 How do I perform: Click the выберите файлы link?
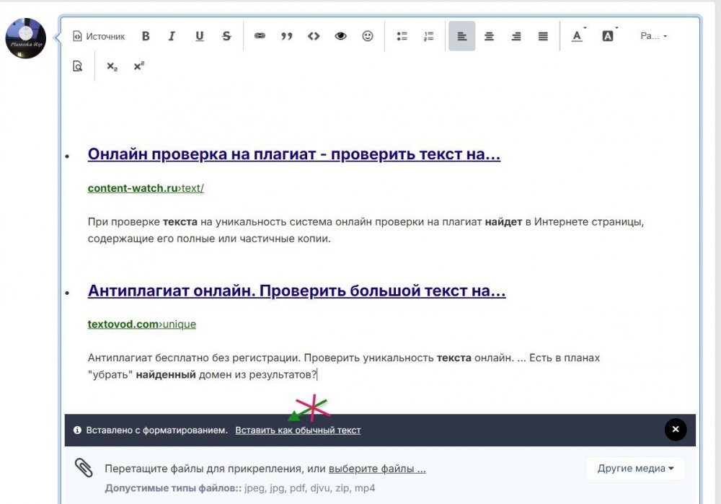(x=377, y=469)
